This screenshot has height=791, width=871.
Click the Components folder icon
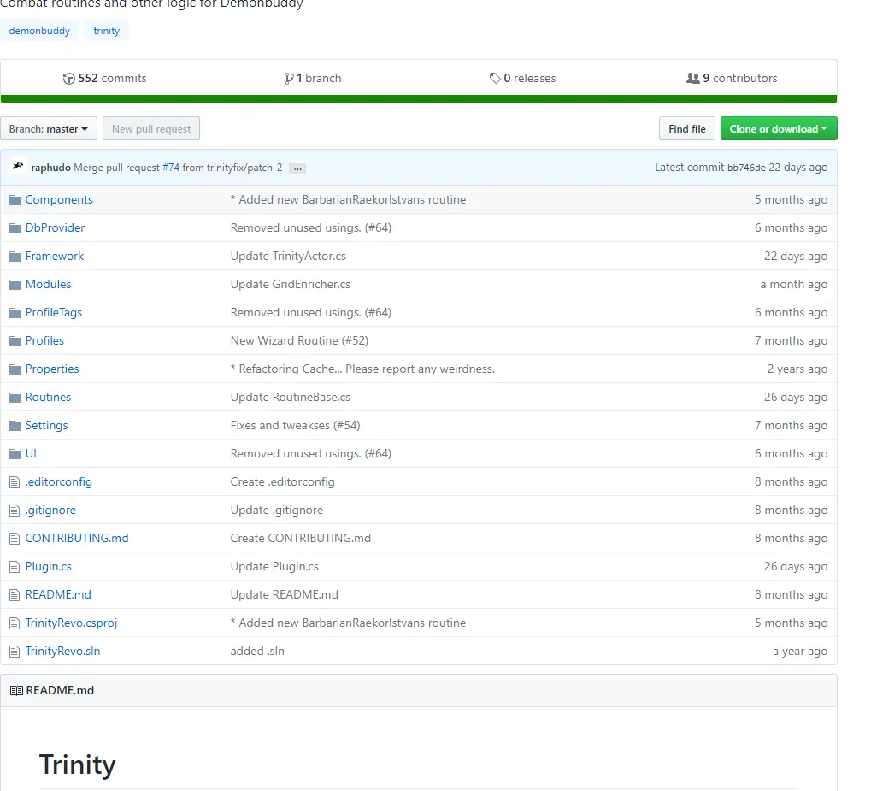click(x=15, y=200)
